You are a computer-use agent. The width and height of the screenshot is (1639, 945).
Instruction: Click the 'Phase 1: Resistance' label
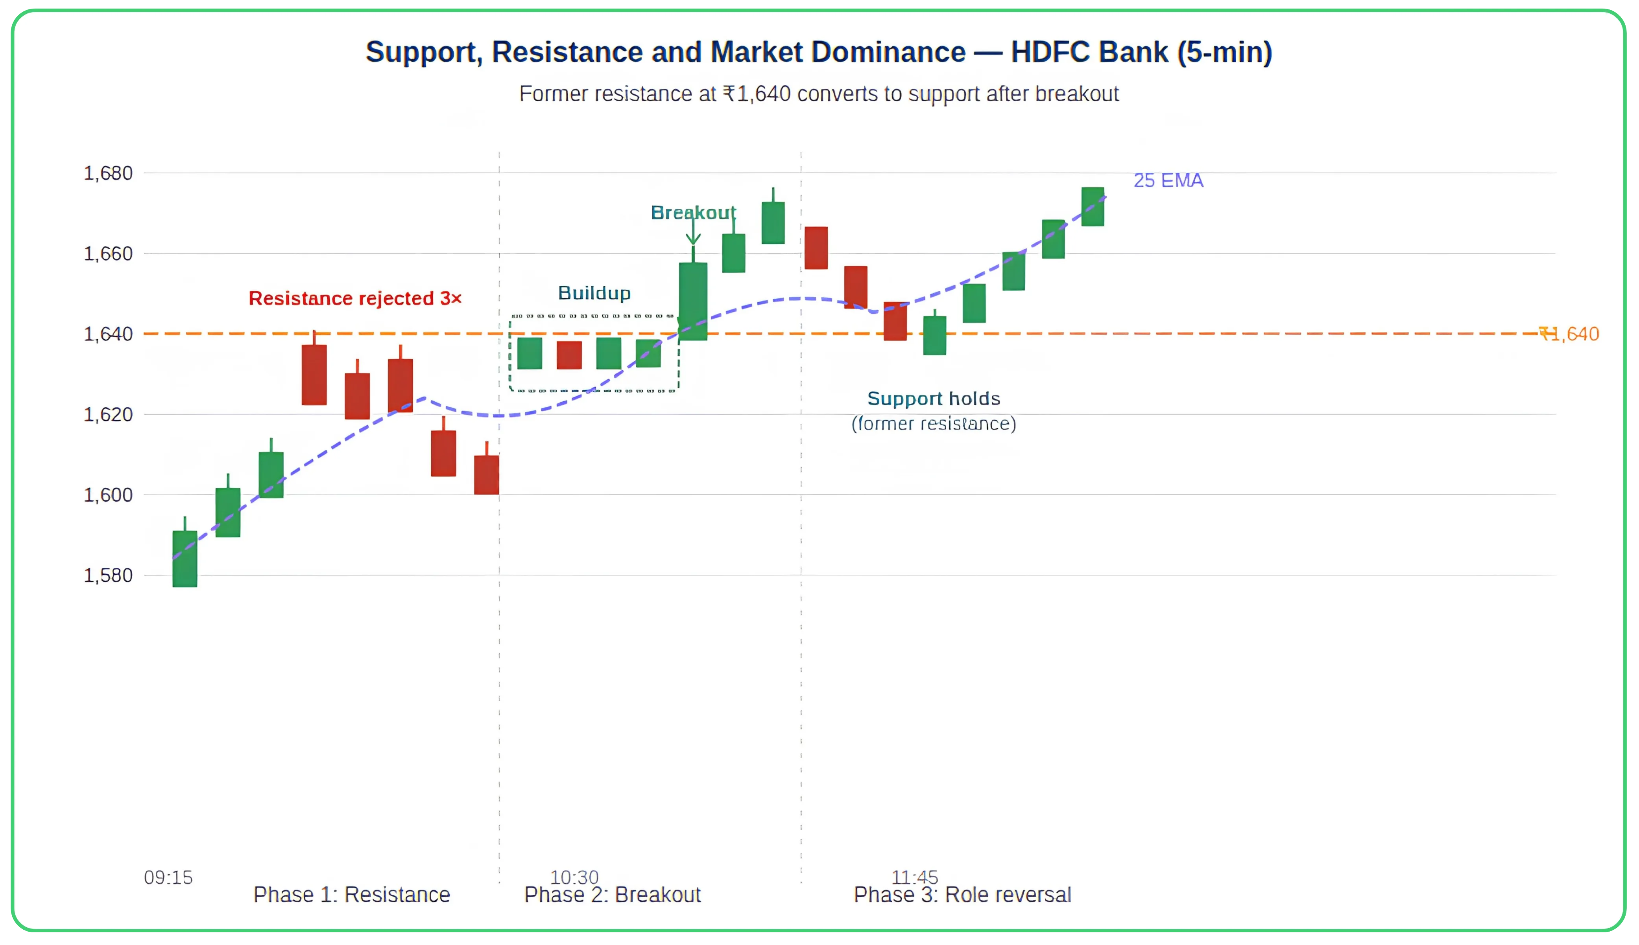tap(351, 895)
